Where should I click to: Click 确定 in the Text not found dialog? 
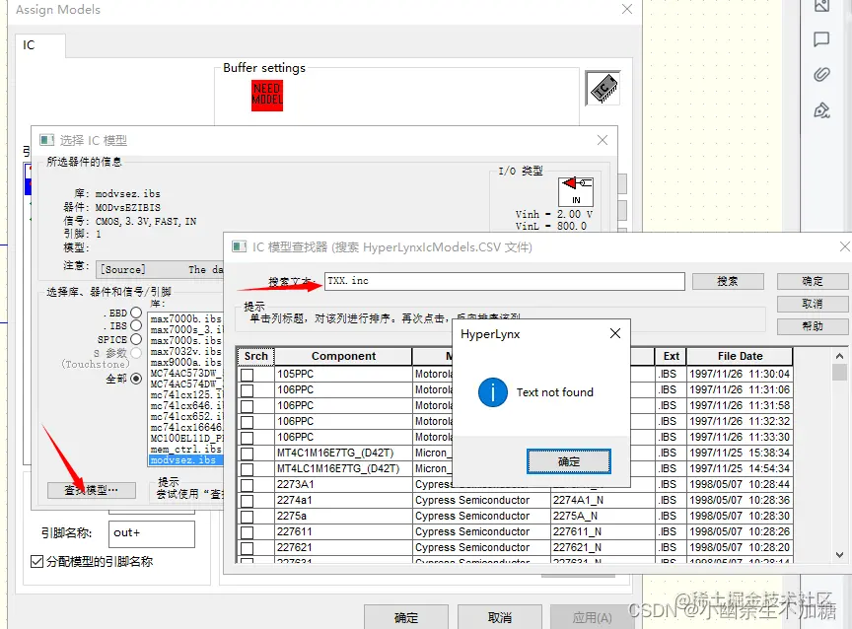(x=569, y=460)
